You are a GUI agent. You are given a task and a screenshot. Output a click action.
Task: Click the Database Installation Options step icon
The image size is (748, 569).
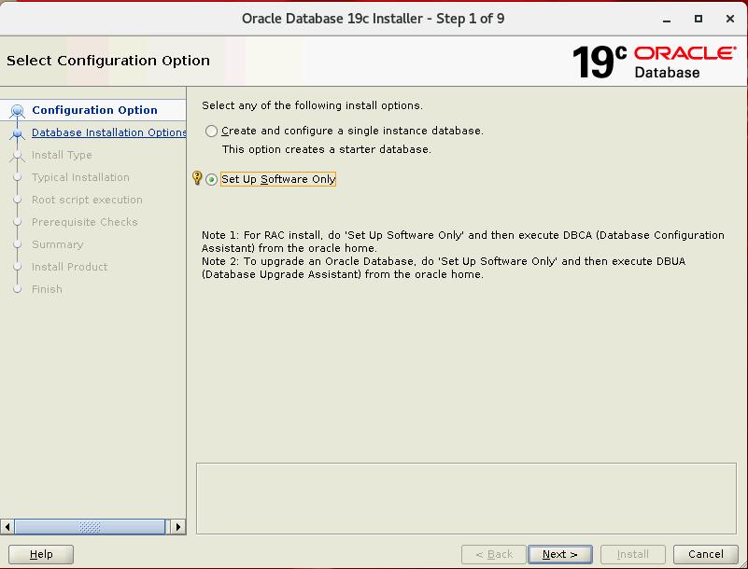17,133
